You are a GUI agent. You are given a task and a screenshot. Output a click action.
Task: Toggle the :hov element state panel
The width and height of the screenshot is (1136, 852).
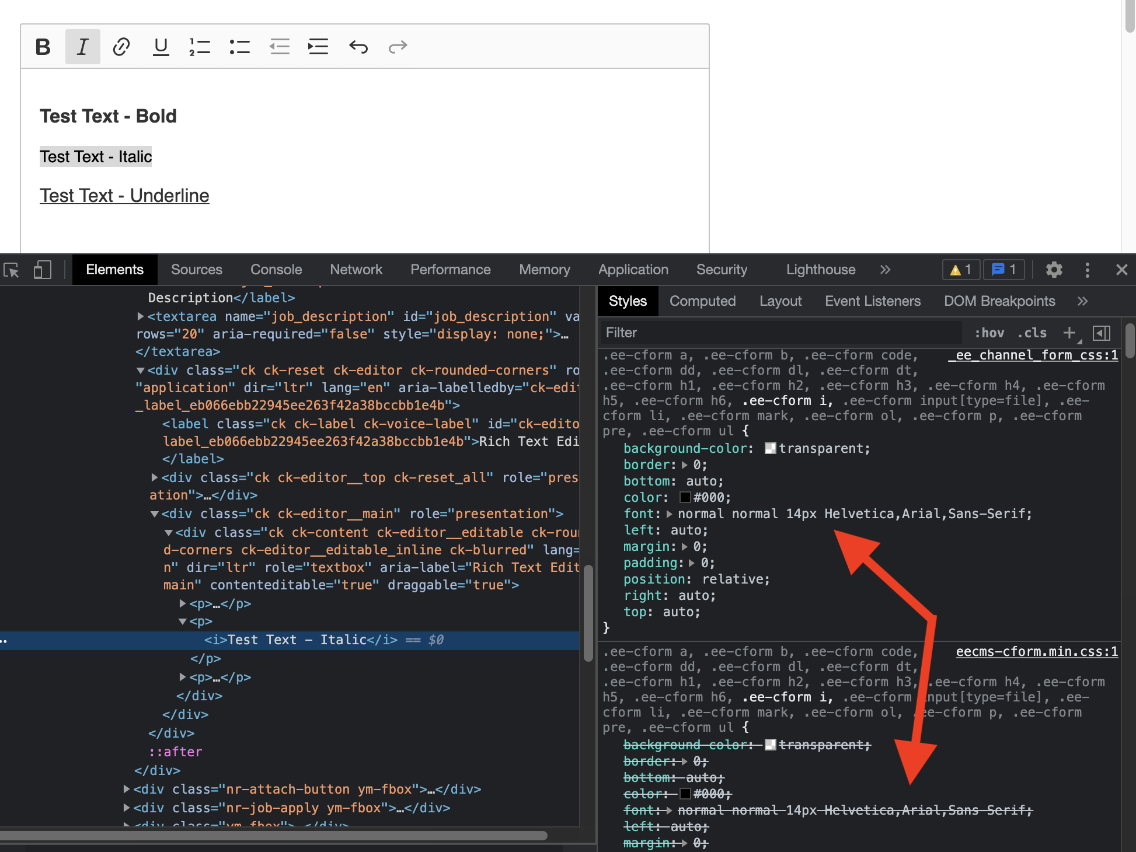[x=989, y=333]
